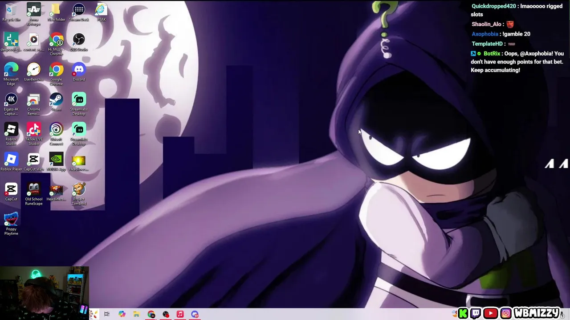
Task: Select the Stream Deck desktop shortcut
Action: tap(79, 12)
